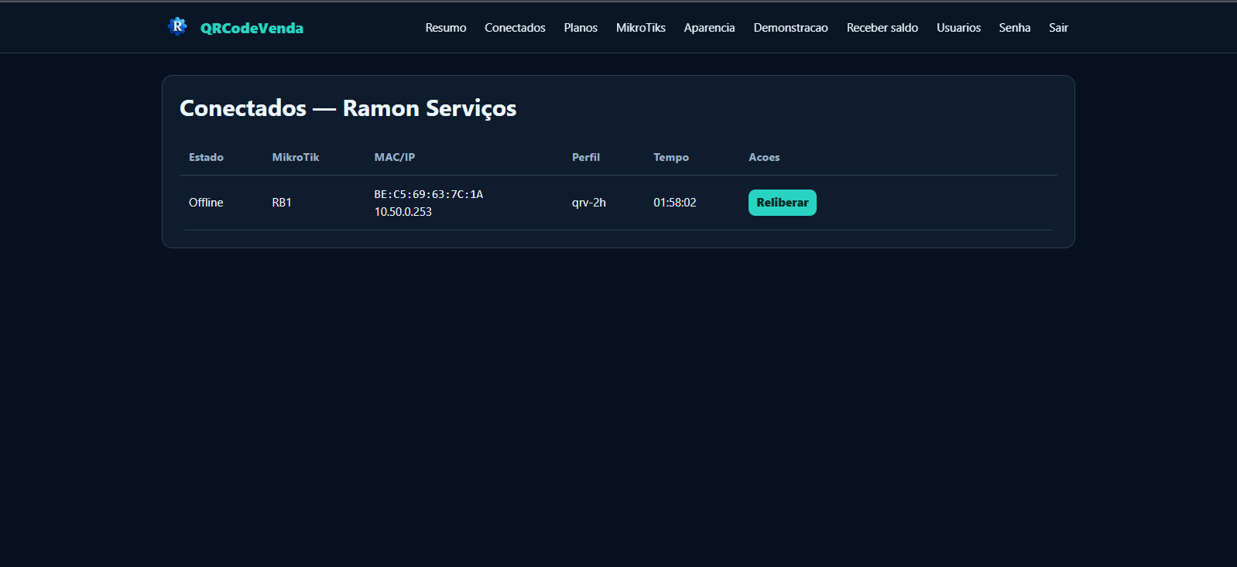The image size is (1237, 567).
Task: Open the MikroTiks section
Action: click(x=641, y=28)
